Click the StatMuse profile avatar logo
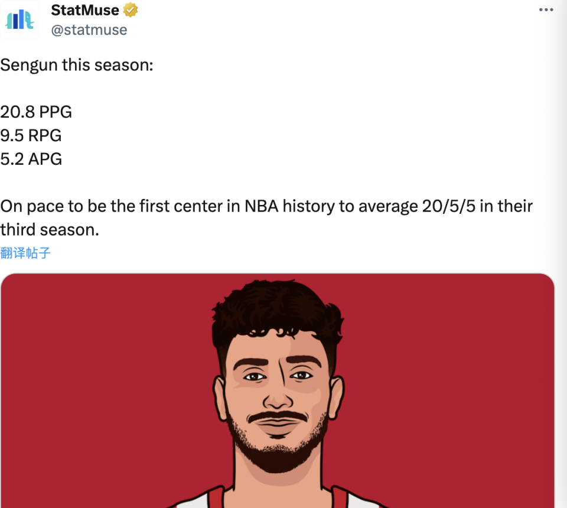 tap(20, 19)
